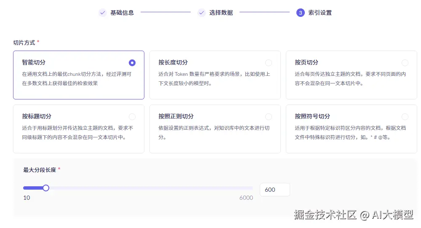Click the 基础信息 step checkmark icon
Viewport: 421px width, 228px height.
pos(102,13)
